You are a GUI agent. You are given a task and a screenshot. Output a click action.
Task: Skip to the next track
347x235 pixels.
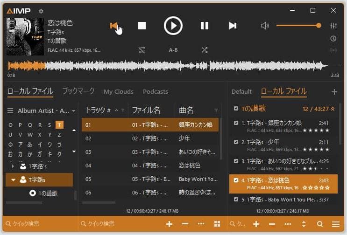click(x=233, y=26)
